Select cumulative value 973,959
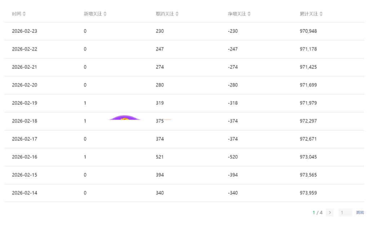Viewport: 368px width, 226px height. pos(308,193)
